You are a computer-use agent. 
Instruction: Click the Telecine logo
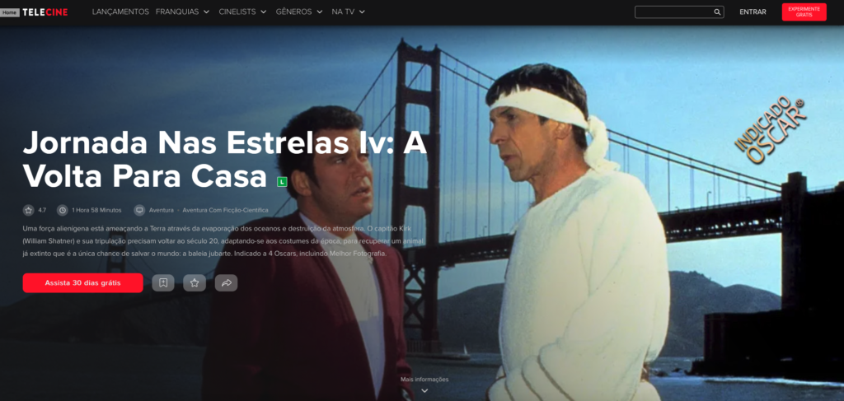pyautogui.click(x=45, y=12)
